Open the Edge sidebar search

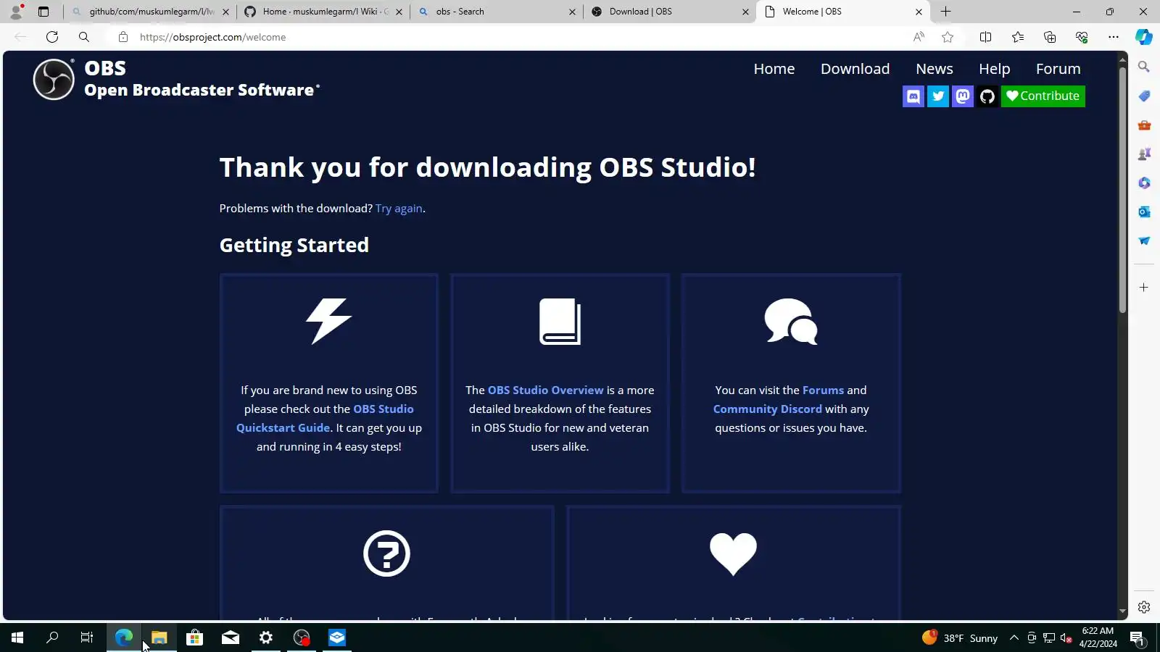click(1144, 67)
